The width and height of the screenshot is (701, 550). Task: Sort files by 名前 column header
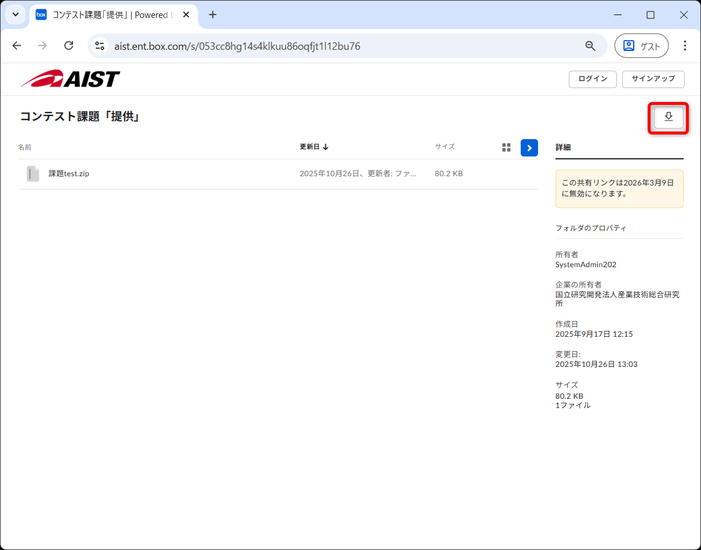coord(25,147)
